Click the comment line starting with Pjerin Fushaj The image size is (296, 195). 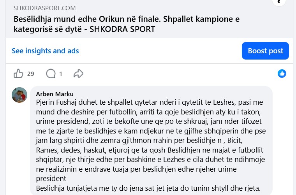click(149, 102)
